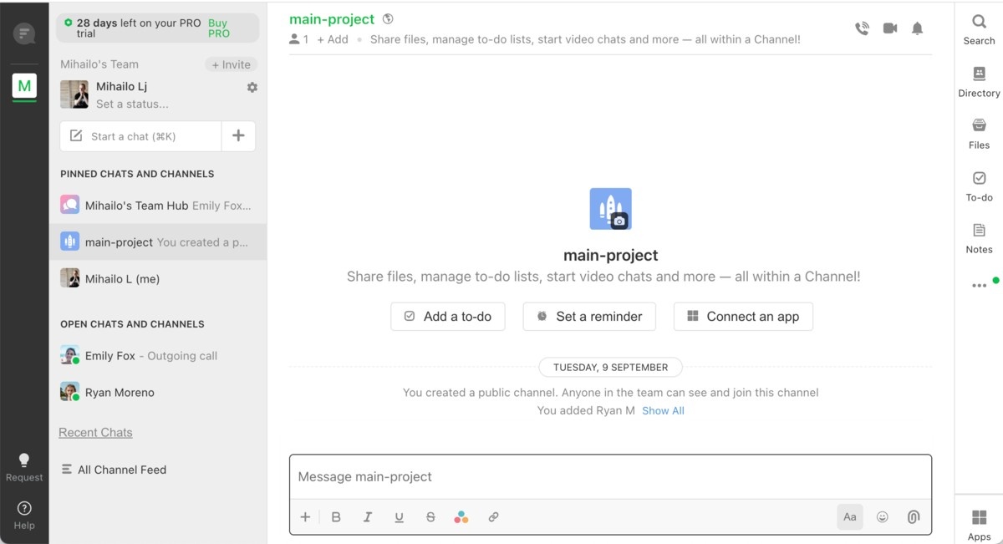Start a voice call in main-project

(862, 28)
